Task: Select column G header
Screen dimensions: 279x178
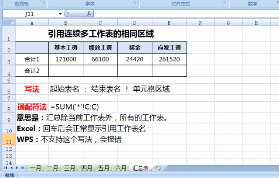Action: point(228,23)
